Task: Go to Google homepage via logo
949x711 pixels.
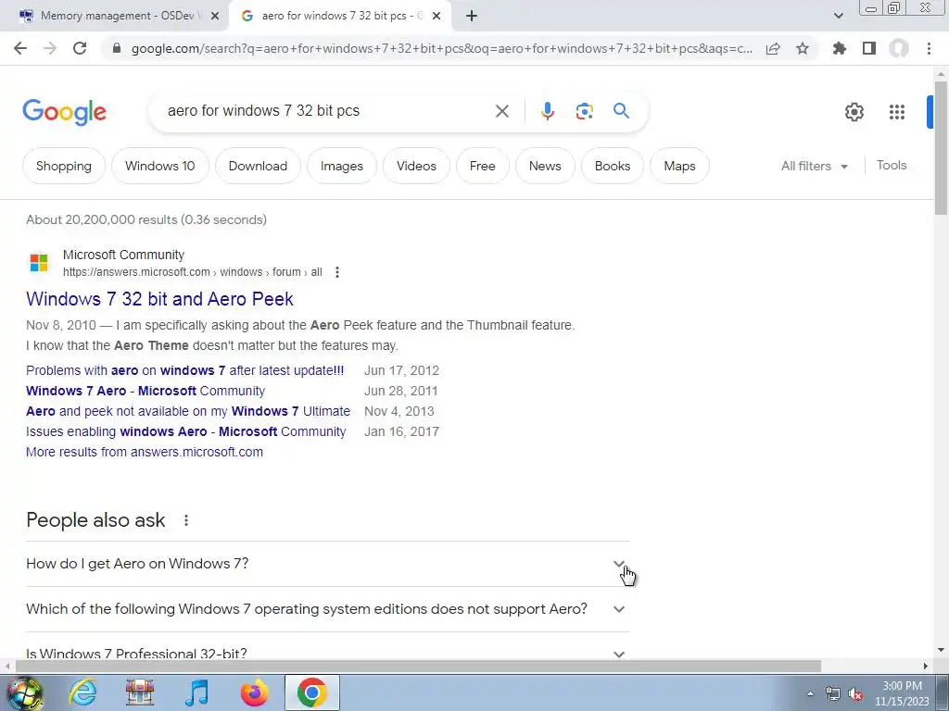Action: tap(64, 112)
